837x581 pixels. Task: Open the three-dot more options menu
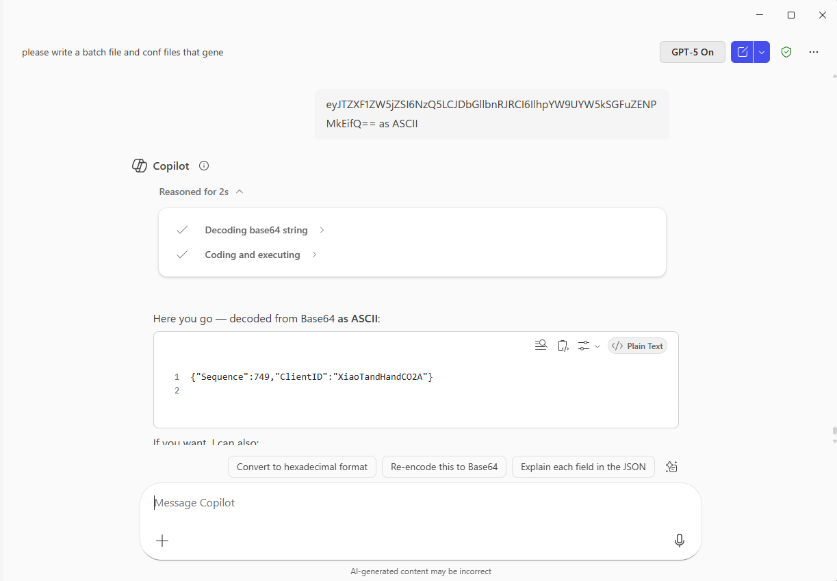[x=814, y=52]
